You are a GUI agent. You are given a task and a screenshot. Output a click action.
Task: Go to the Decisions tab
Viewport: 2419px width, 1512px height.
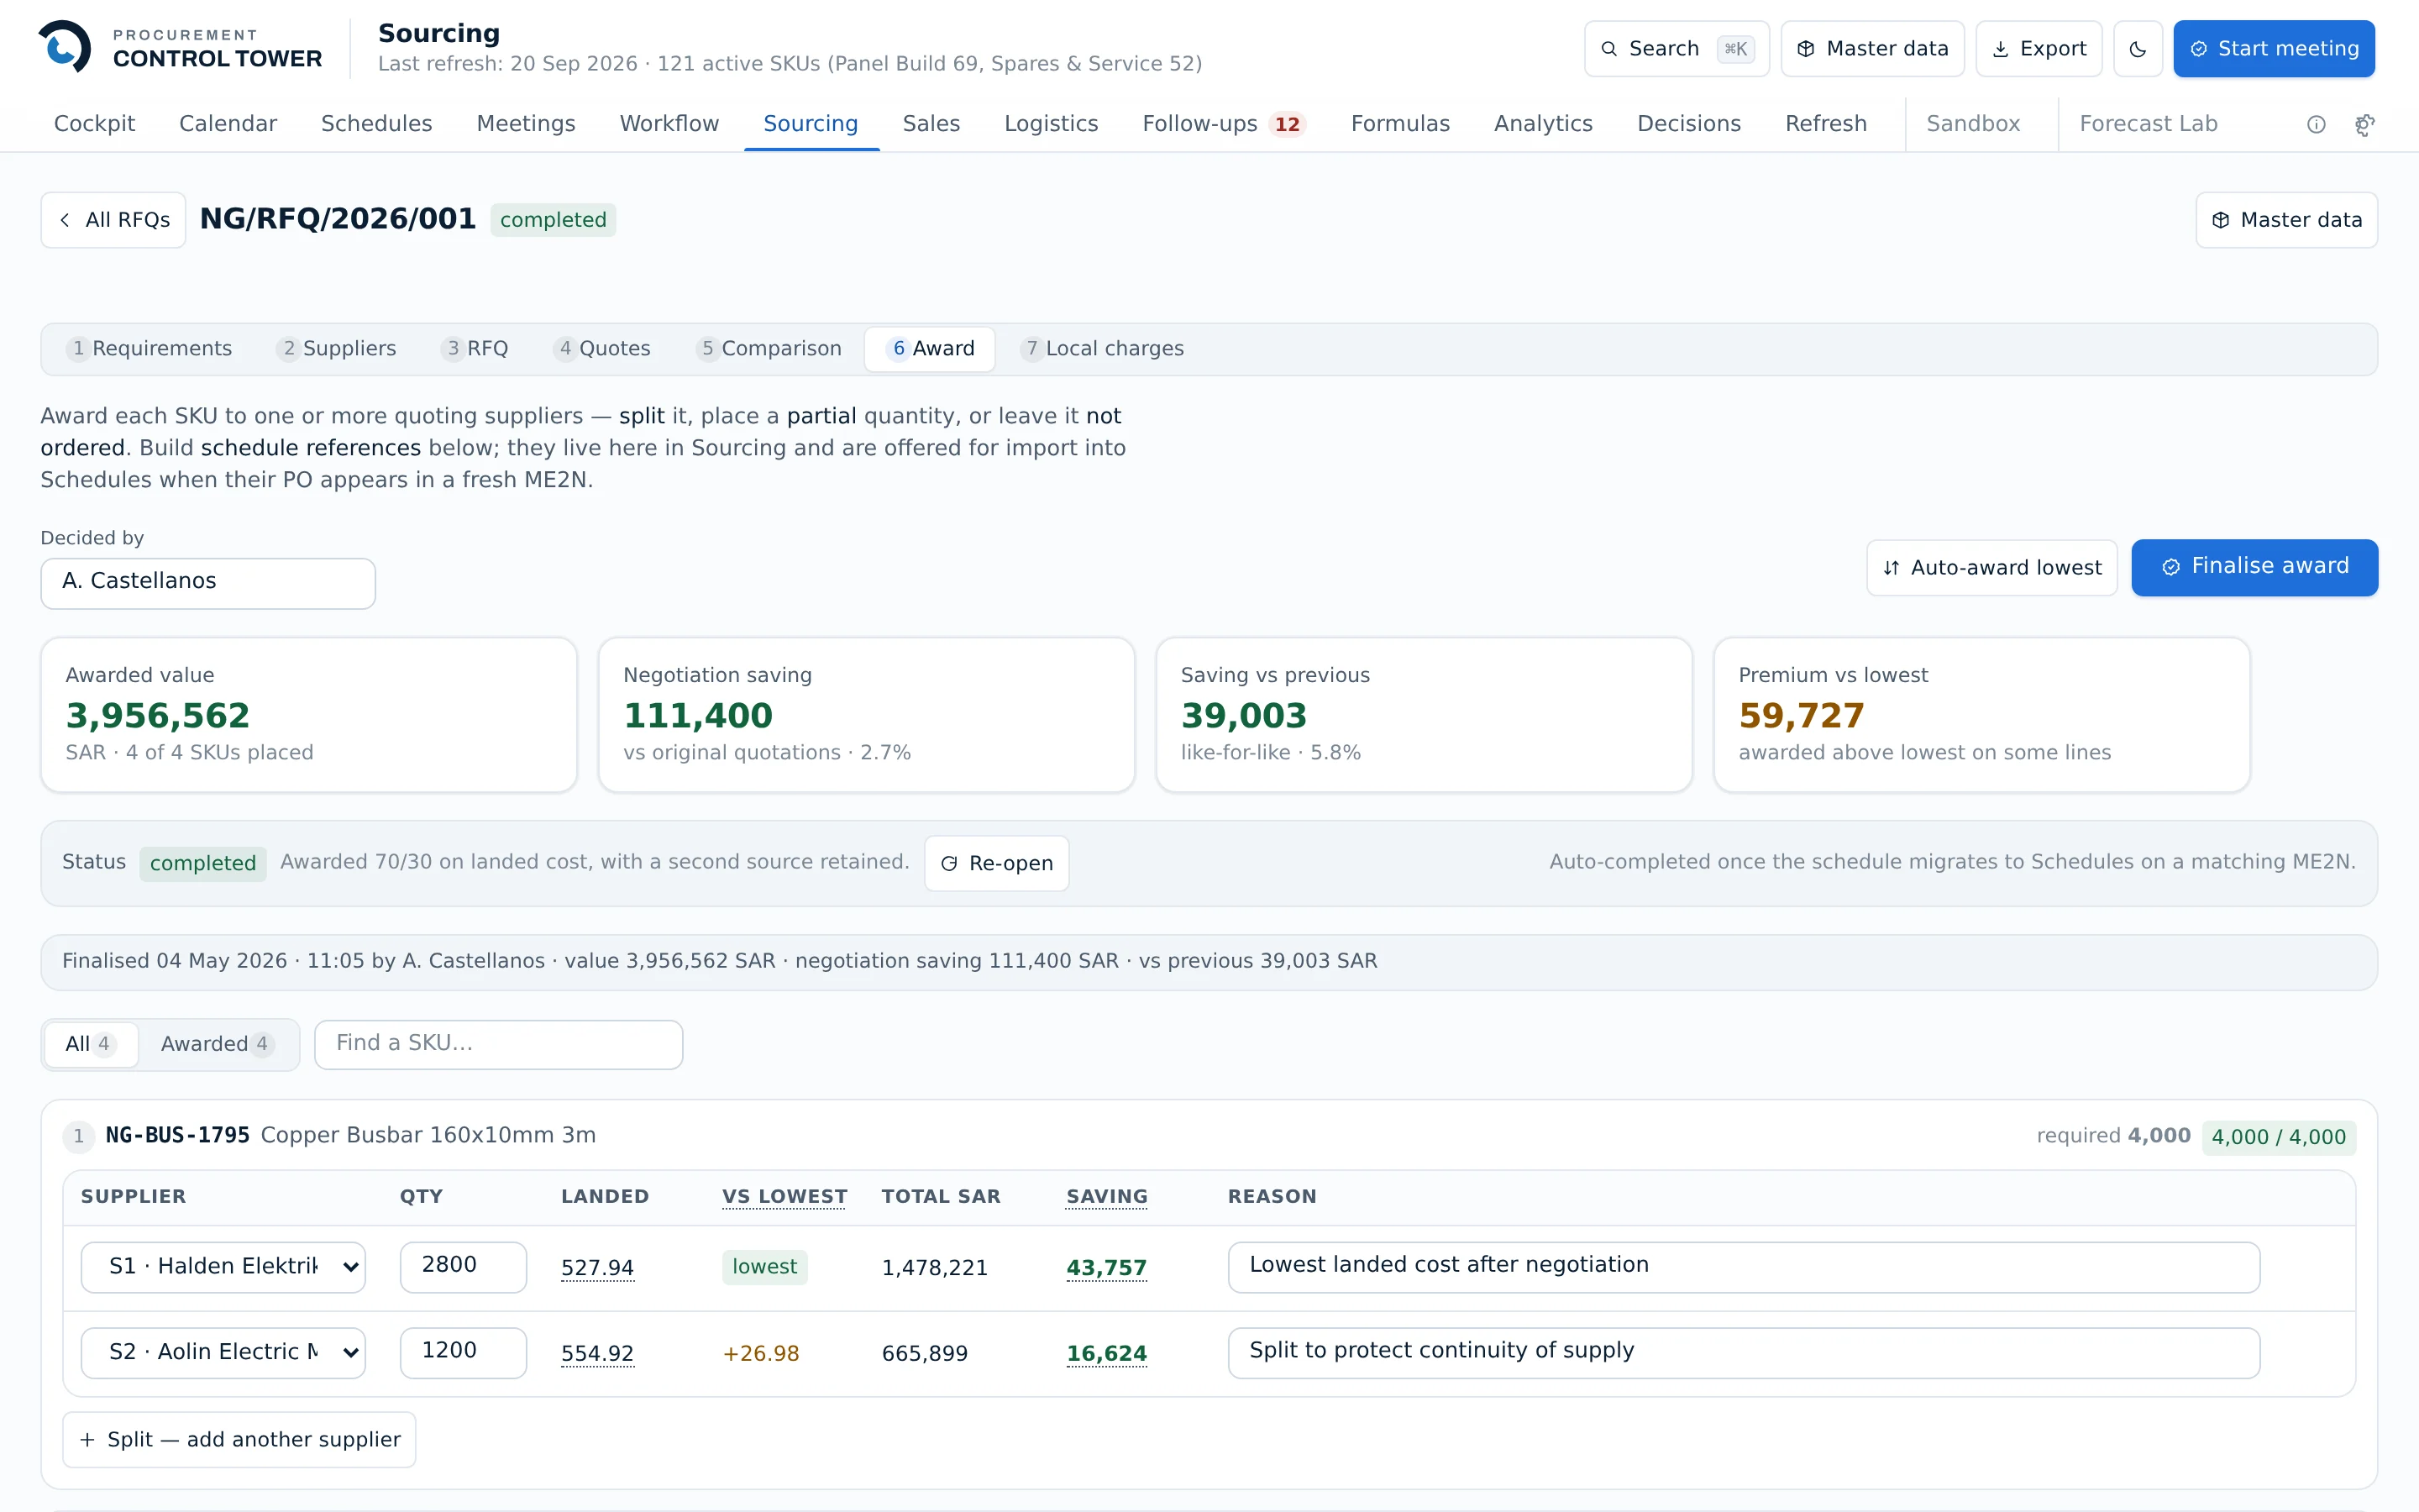point(1688,124)
